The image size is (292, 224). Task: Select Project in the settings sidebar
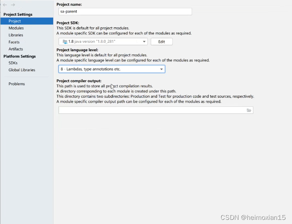click(x=15, y=21)
